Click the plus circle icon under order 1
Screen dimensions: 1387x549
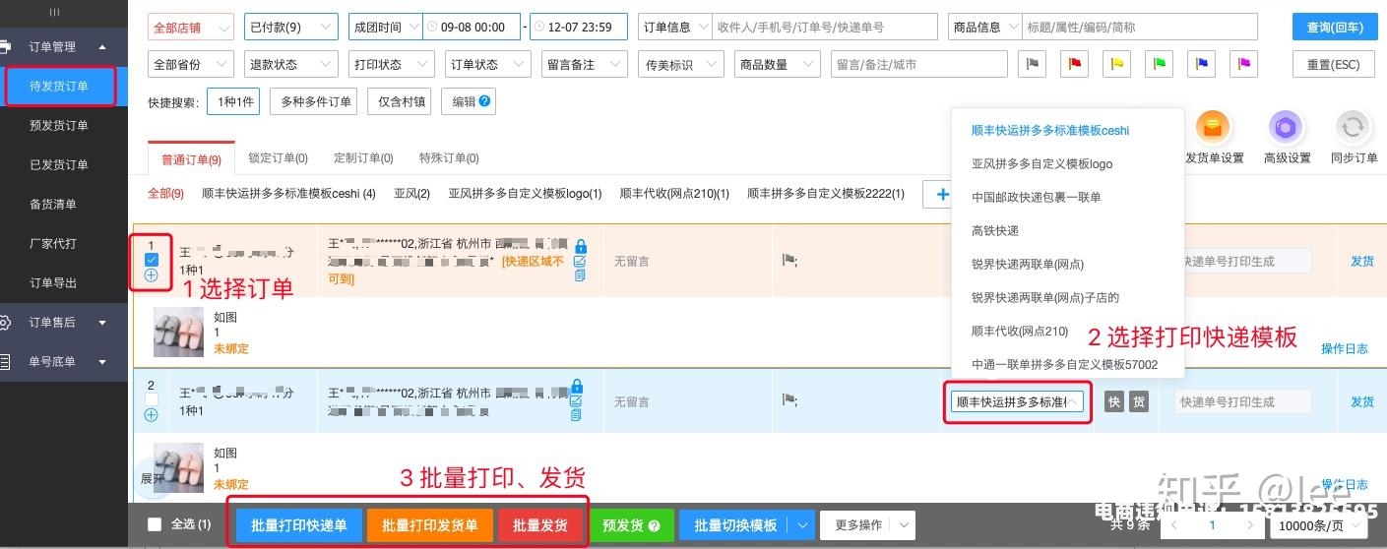(151, 275)
